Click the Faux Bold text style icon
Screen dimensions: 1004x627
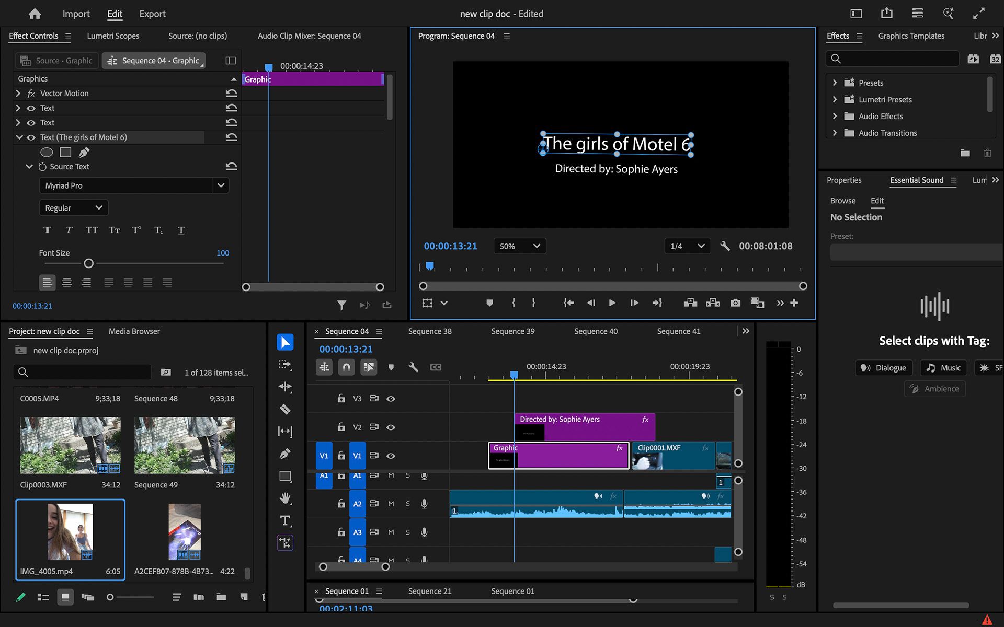pyautogui.click(x=47, y=230)
